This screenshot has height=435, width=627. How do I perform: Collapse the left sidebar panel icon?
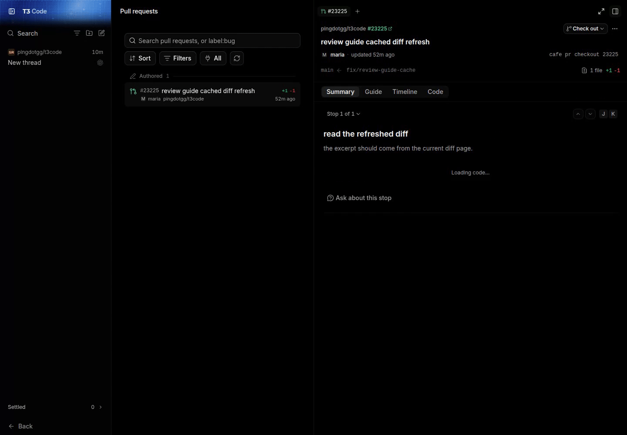click(x=12, y=11)
